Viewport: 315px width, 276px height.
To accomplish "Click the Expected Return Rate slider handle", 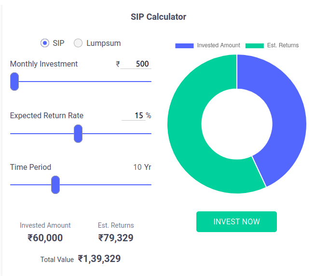I will click(78, 133).
